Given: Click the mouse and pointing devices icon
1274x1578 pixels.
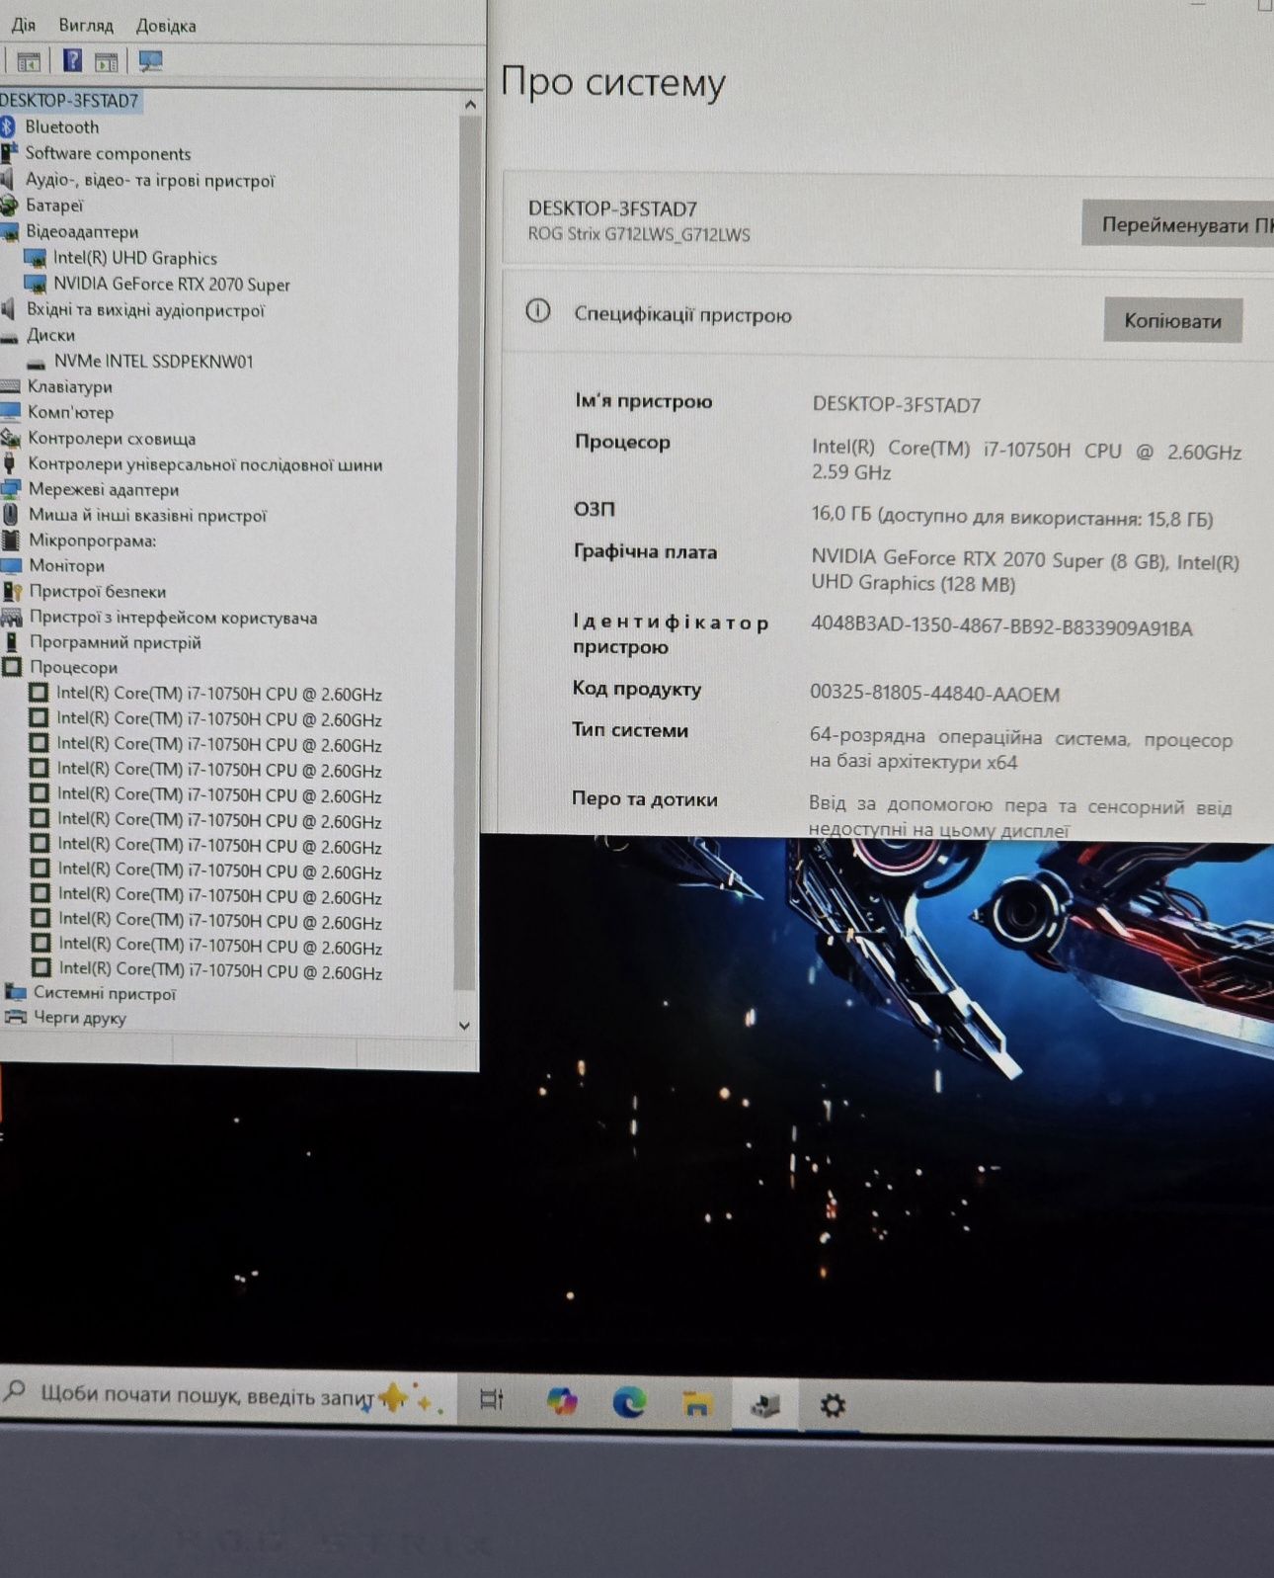Looking at the screenshot, I should 11,515.
